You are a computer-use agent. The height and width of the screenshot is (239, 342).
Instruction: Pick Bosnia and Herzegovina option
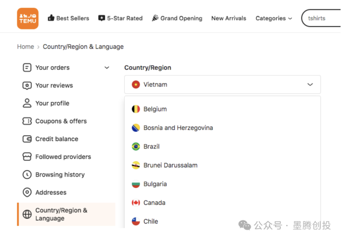[x=178, y=128]
